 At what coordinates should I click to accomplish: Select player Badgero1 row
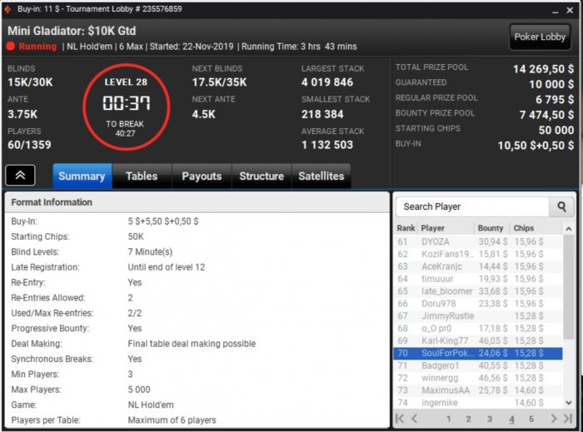pyautogui.click(x=478, y=365)
